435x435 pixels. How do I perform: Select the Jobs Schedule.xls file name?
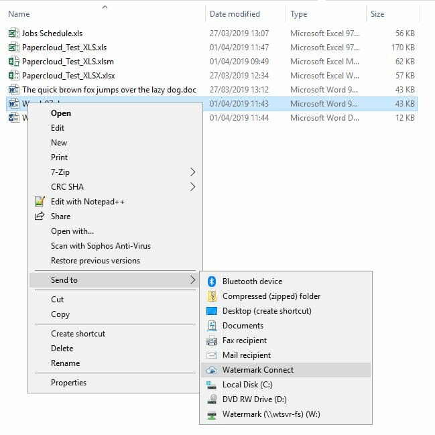52,34
